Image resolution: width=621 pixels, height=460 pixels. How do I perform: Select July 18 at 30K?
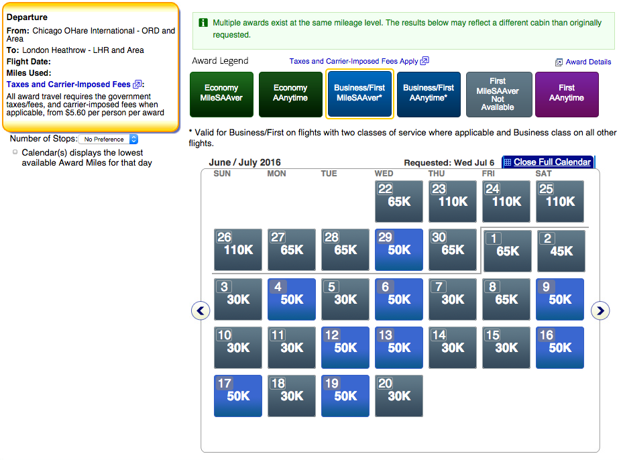click(x=292, y=396)
